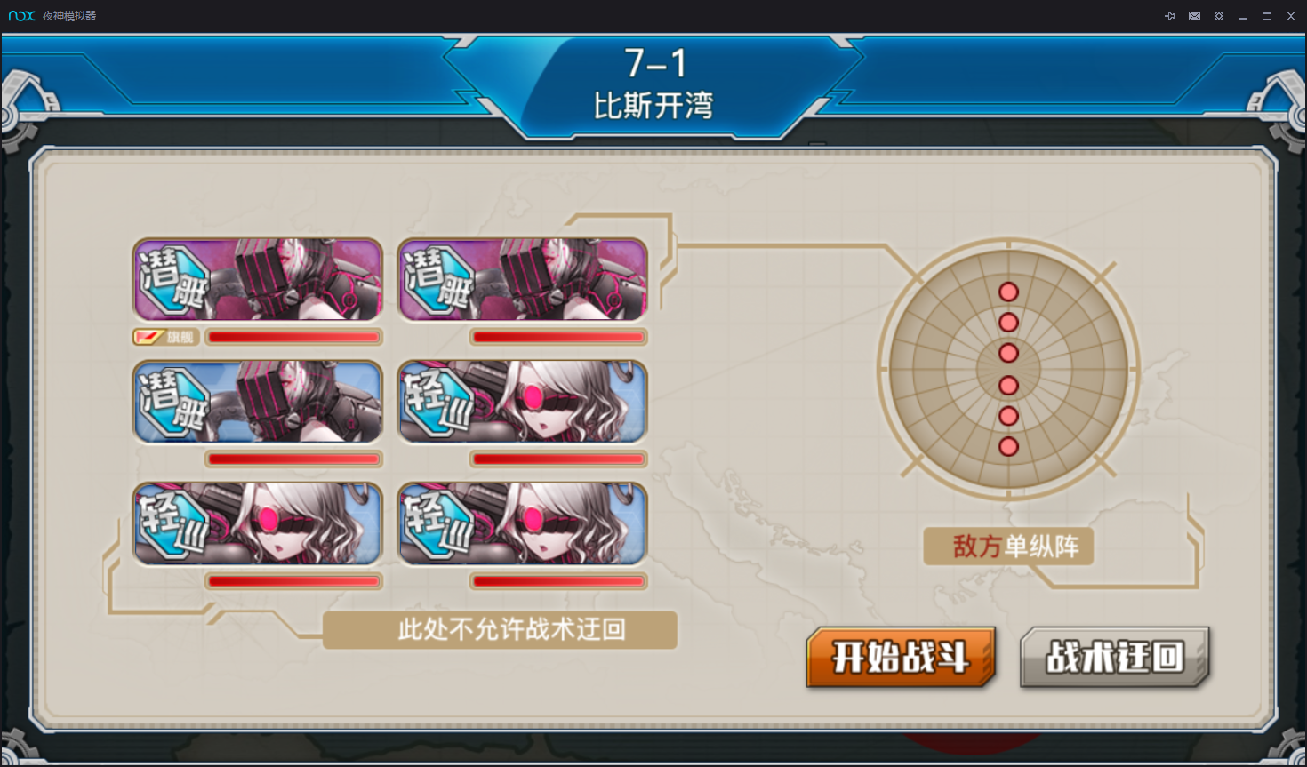Click the Nox logo in title bar

(21, 16)
